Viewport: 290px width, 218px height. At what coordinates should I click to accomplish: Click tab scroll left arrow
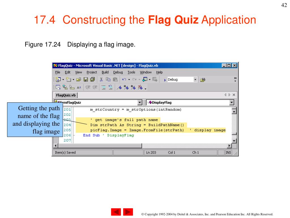pos(225,95)
